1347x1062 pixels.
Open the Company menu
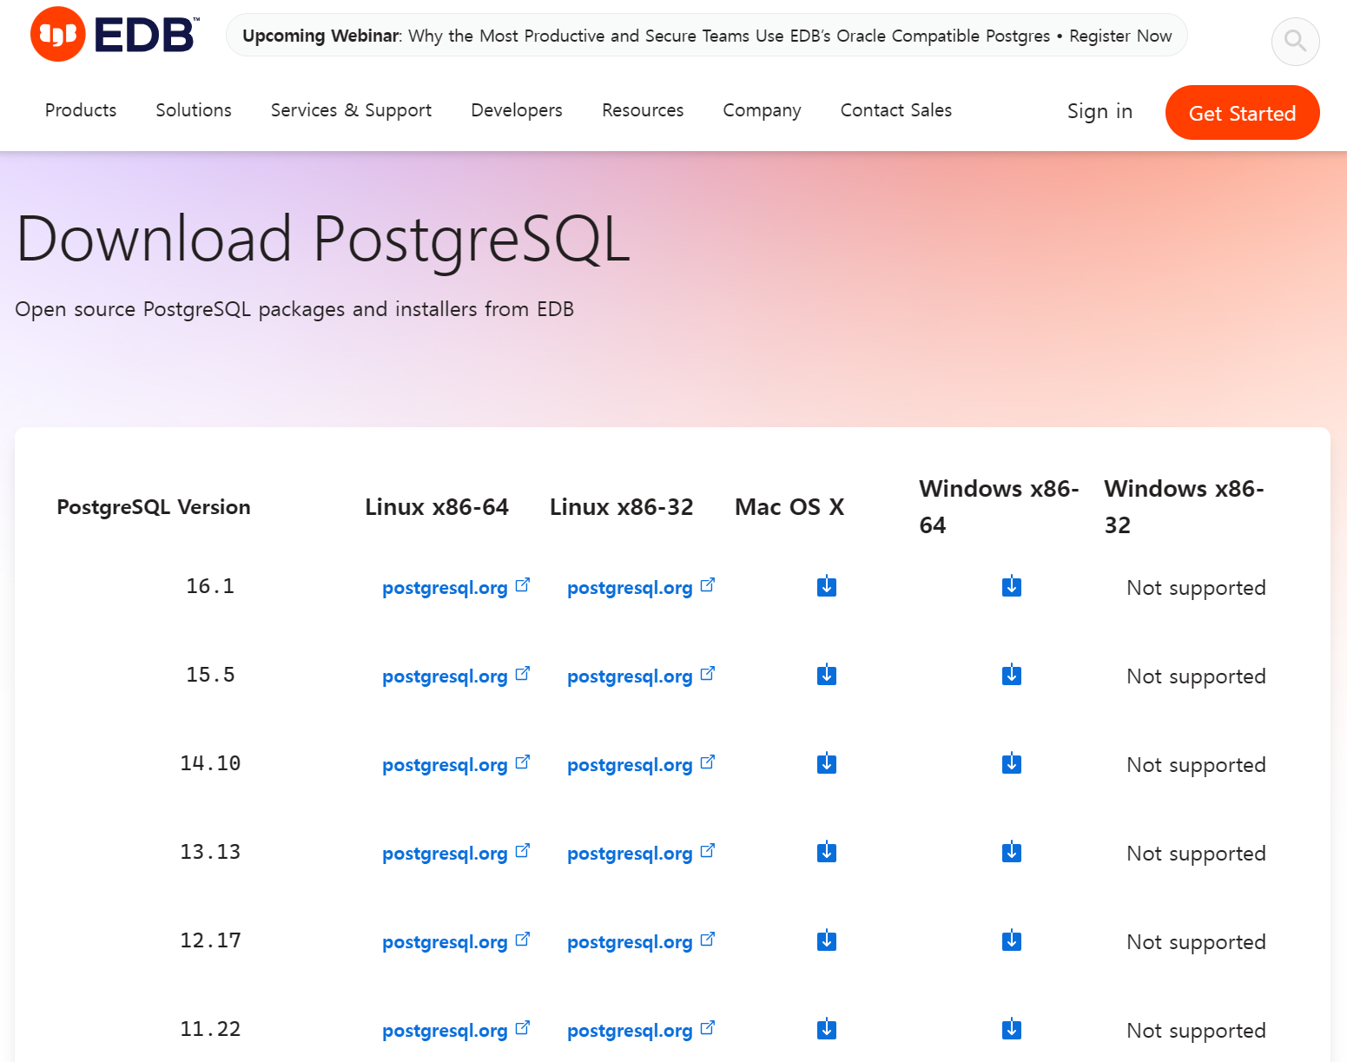pos(762,110)
